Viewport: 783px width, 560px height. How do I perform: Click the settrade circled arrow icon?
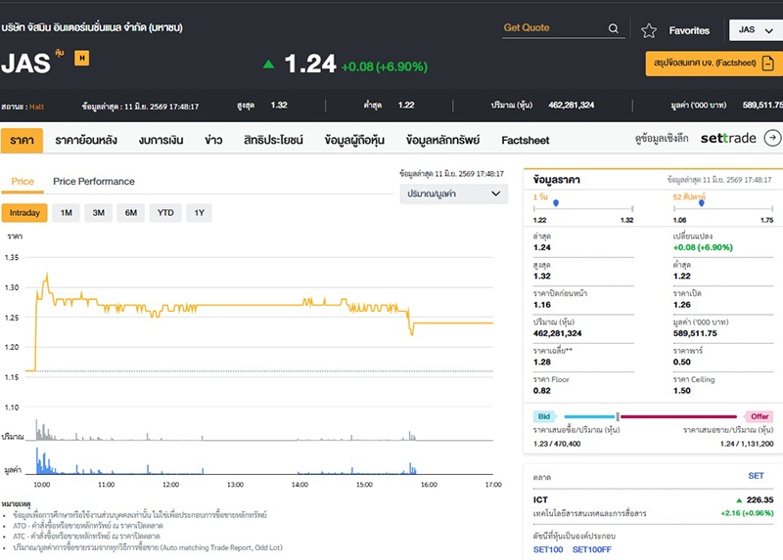click(772, 138)
